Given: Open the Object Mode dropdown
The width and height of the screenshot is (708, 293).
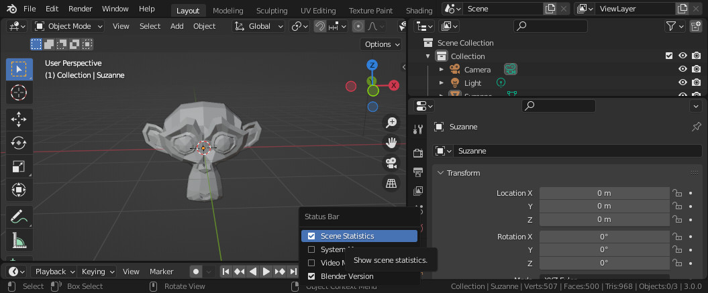Looking at the screenshot, I should (x=68, y=26).
